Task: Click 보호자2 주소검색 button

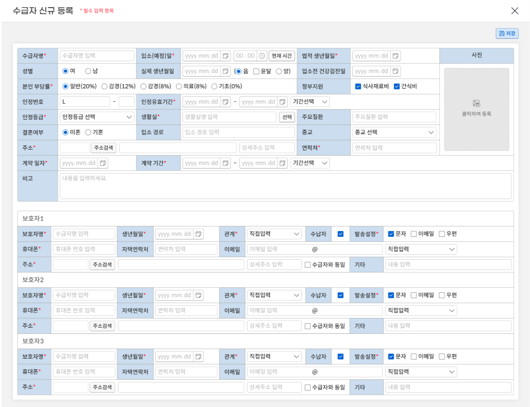Action: (x=102, y=326)
